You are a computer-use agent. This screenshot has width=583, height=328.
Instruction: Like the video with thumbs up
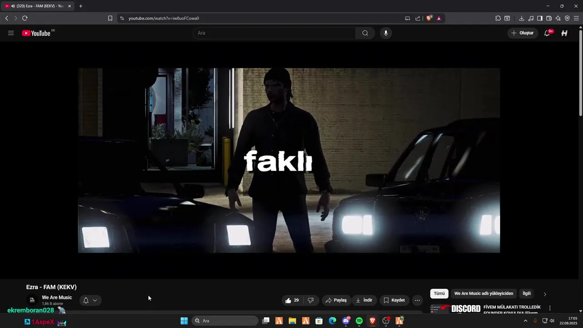click(292, 300)
